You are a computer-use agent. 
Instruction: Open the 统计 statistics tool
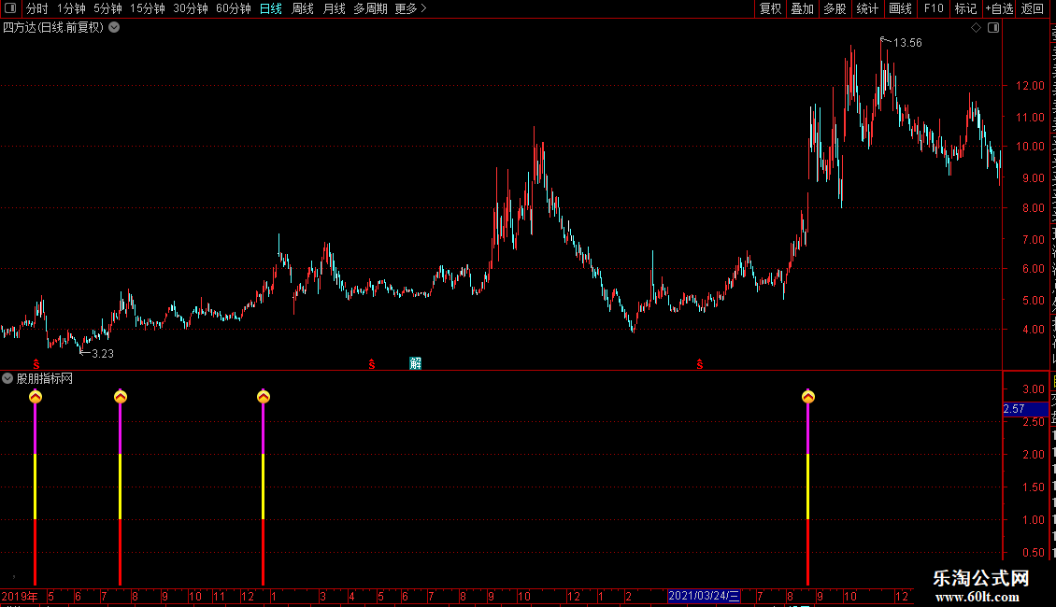pyautogui.click(x=867, y=8)
